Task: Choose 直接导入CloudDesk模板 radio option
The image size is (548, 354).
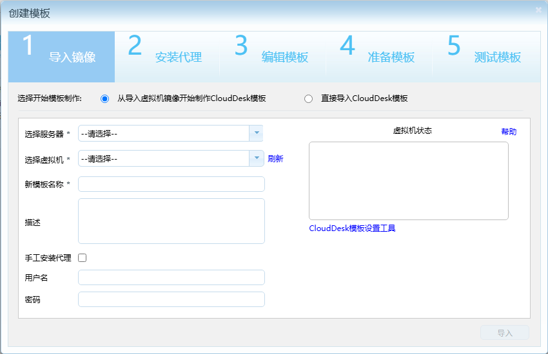Action: coord(308,99)
